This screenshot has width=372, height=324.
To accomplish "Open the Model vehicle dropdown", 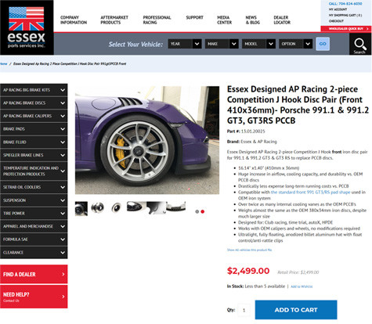I will tap(258, 44).
